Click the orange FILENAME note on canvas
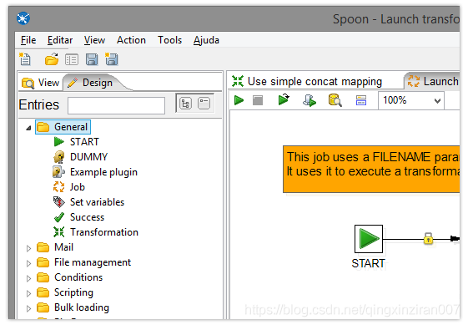The width and height of the screenshot is (468, 325). (x=371, y=169)
